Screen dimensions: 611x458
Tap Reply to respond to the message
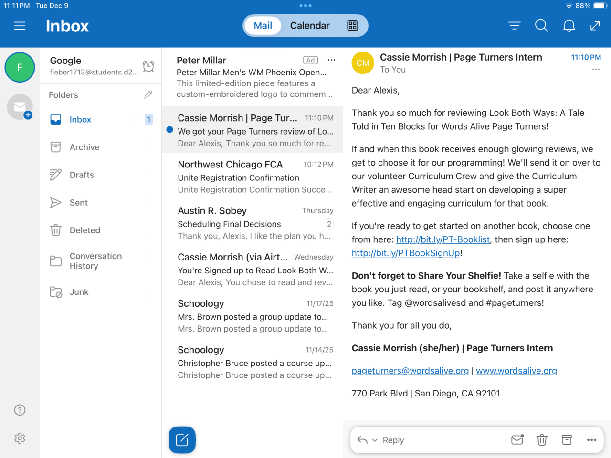(x=393, y=440)
